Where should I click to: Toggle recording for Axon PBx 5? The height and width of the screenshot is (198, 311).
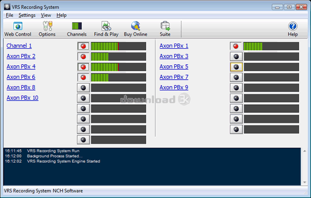[x=236, y=67]
